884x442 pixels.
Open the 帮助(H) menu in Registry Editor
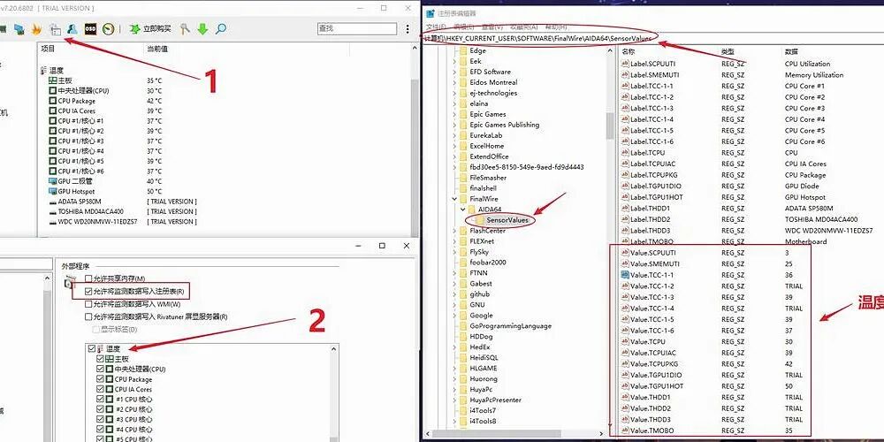(556, 27)
